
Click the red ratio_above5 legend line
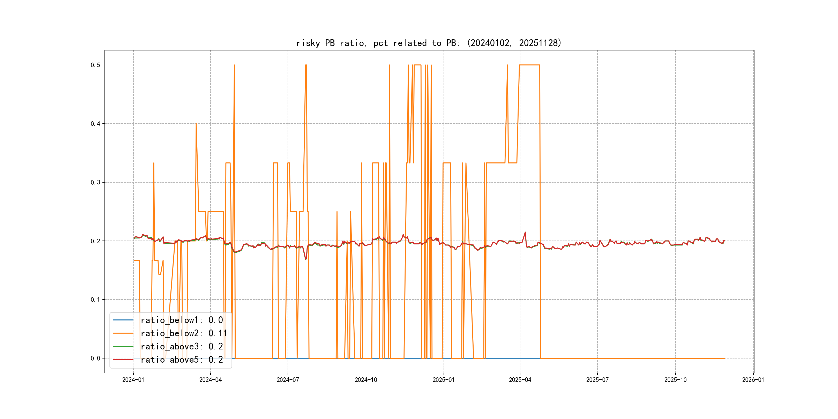click(123, 360)
